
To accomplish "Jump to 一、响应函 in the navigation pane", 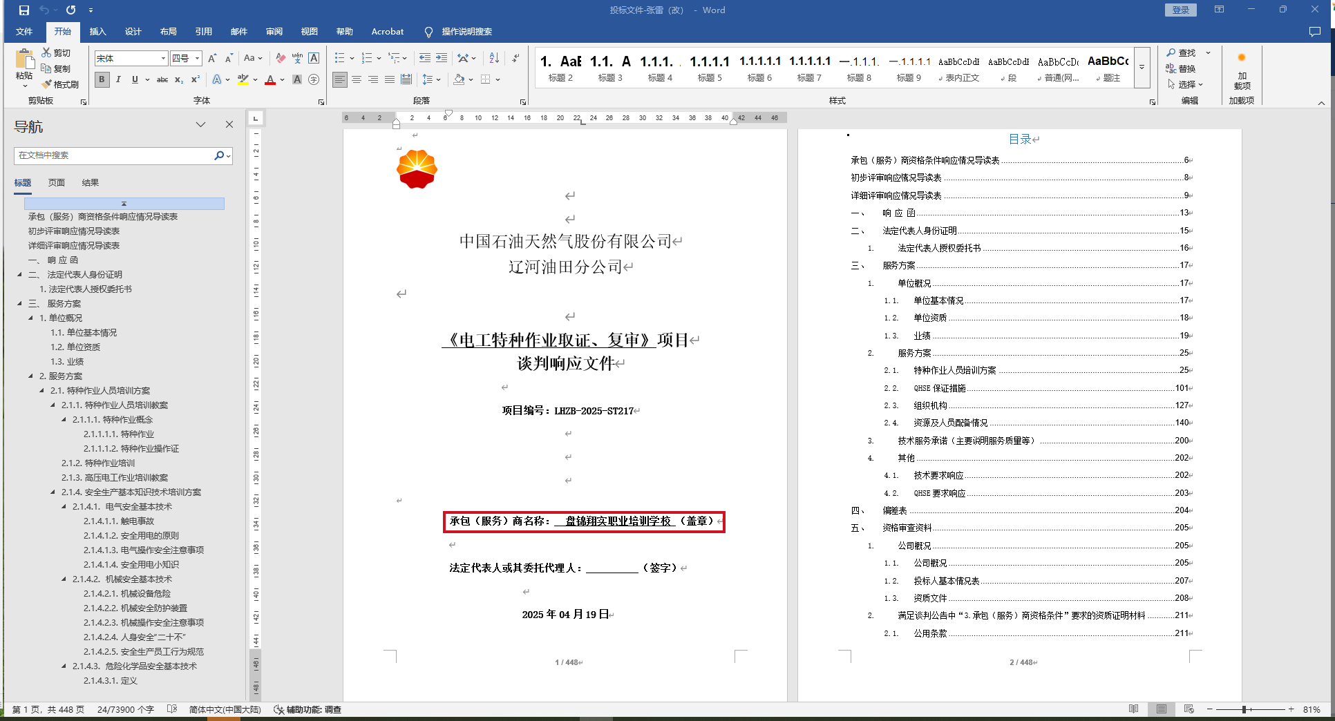I will tap(53, 260).
